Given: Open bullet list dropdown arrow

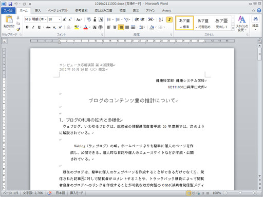Looking at the screenshot, I should click(113, 19).
